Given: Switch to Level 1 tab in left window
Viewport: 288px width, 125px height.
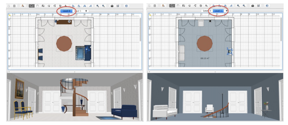Looking at the screenshot, I should click(x=77, y=11).
